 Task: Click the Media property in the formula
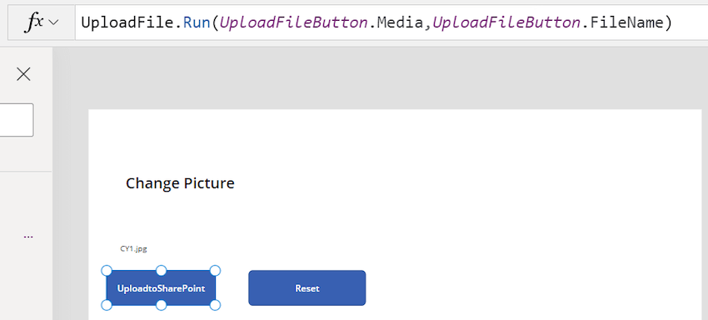click(x=400, y=22)
